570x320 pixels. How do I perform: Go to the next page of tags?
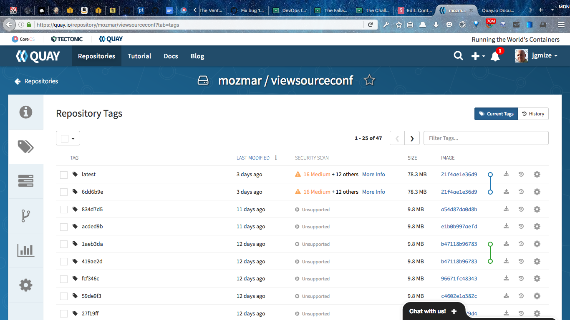tap(412, 138)
